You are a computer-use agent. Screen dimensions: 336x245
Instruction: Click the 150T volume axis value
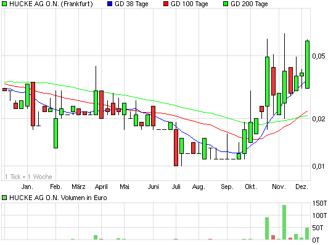pyautogui.click(x=319, y=203)
